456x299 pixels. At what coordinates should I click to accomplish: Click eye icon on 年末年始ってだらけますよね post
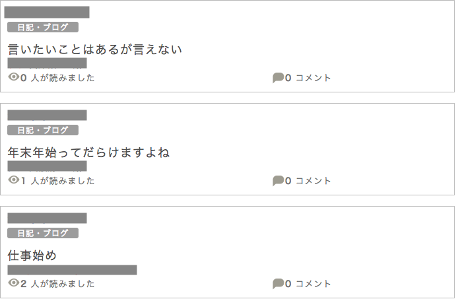pos(13,180)
